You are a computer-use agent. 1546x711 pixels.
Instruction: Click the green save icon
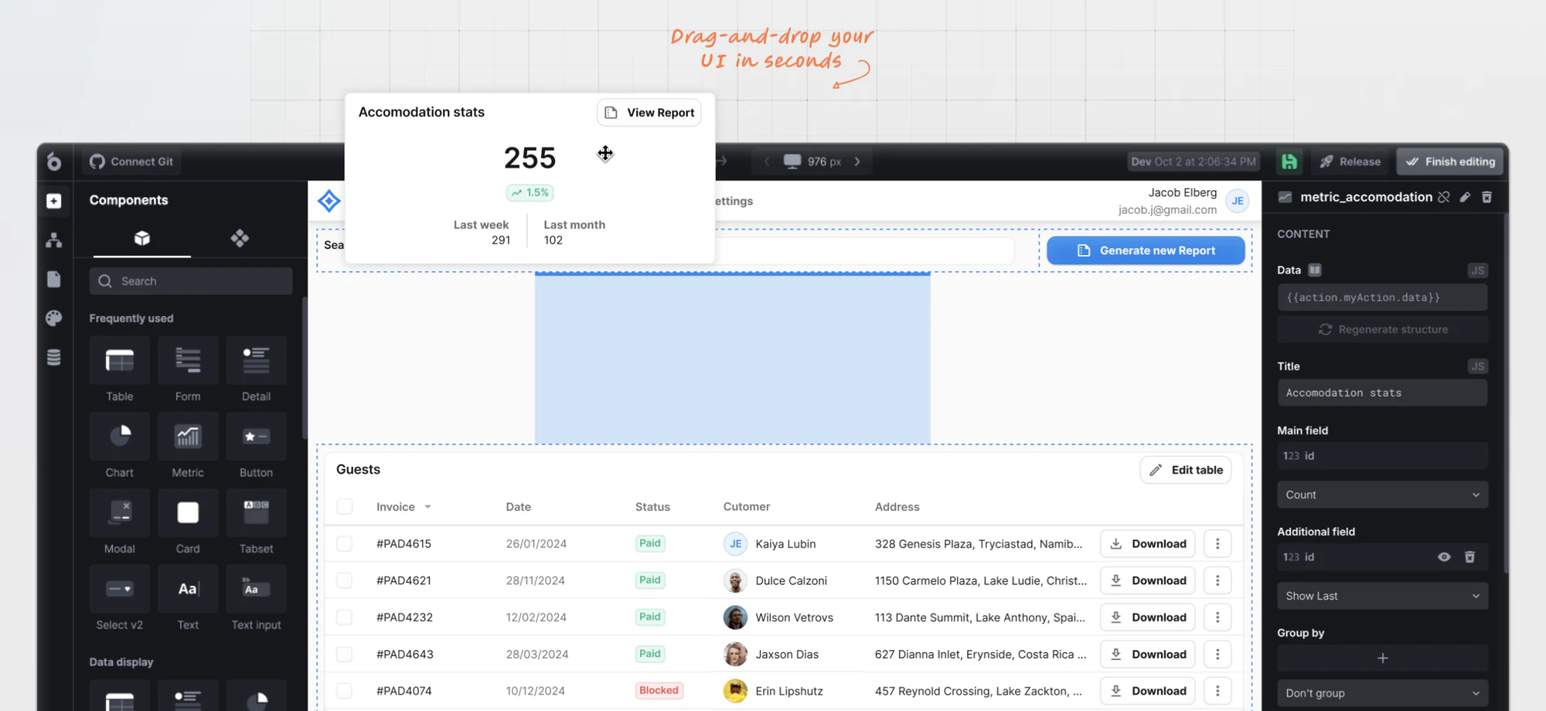tap(1289, 162)
